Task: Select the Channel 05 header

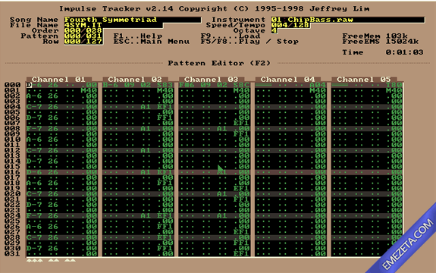Action: 364,80
